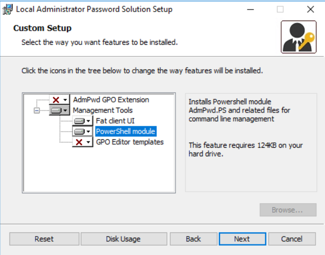The image size is (325, 255).
Task: Open the Fat client UI install dropdown arrow
Action: [x=88, y=121]
